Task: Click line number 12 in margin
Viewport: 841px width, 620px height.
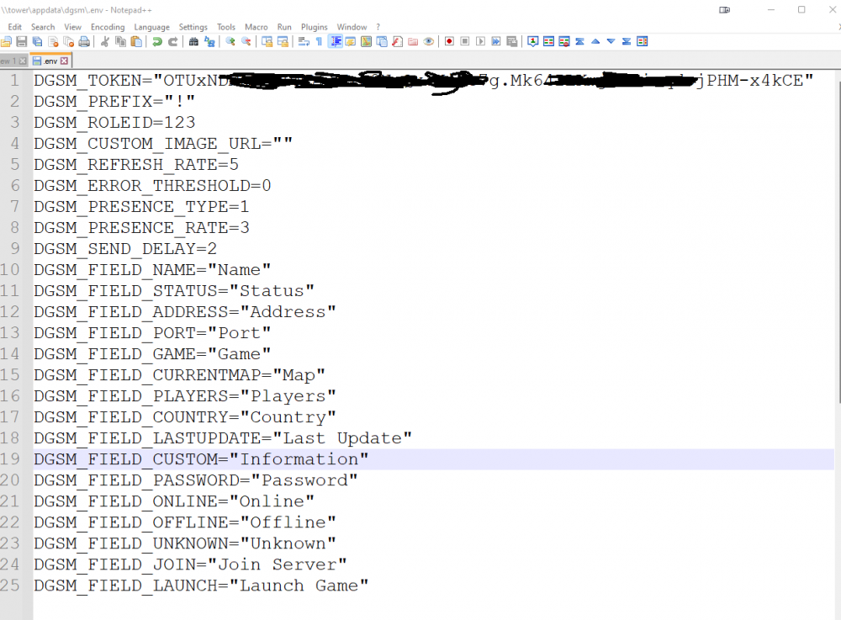Action: pos(10,311)
